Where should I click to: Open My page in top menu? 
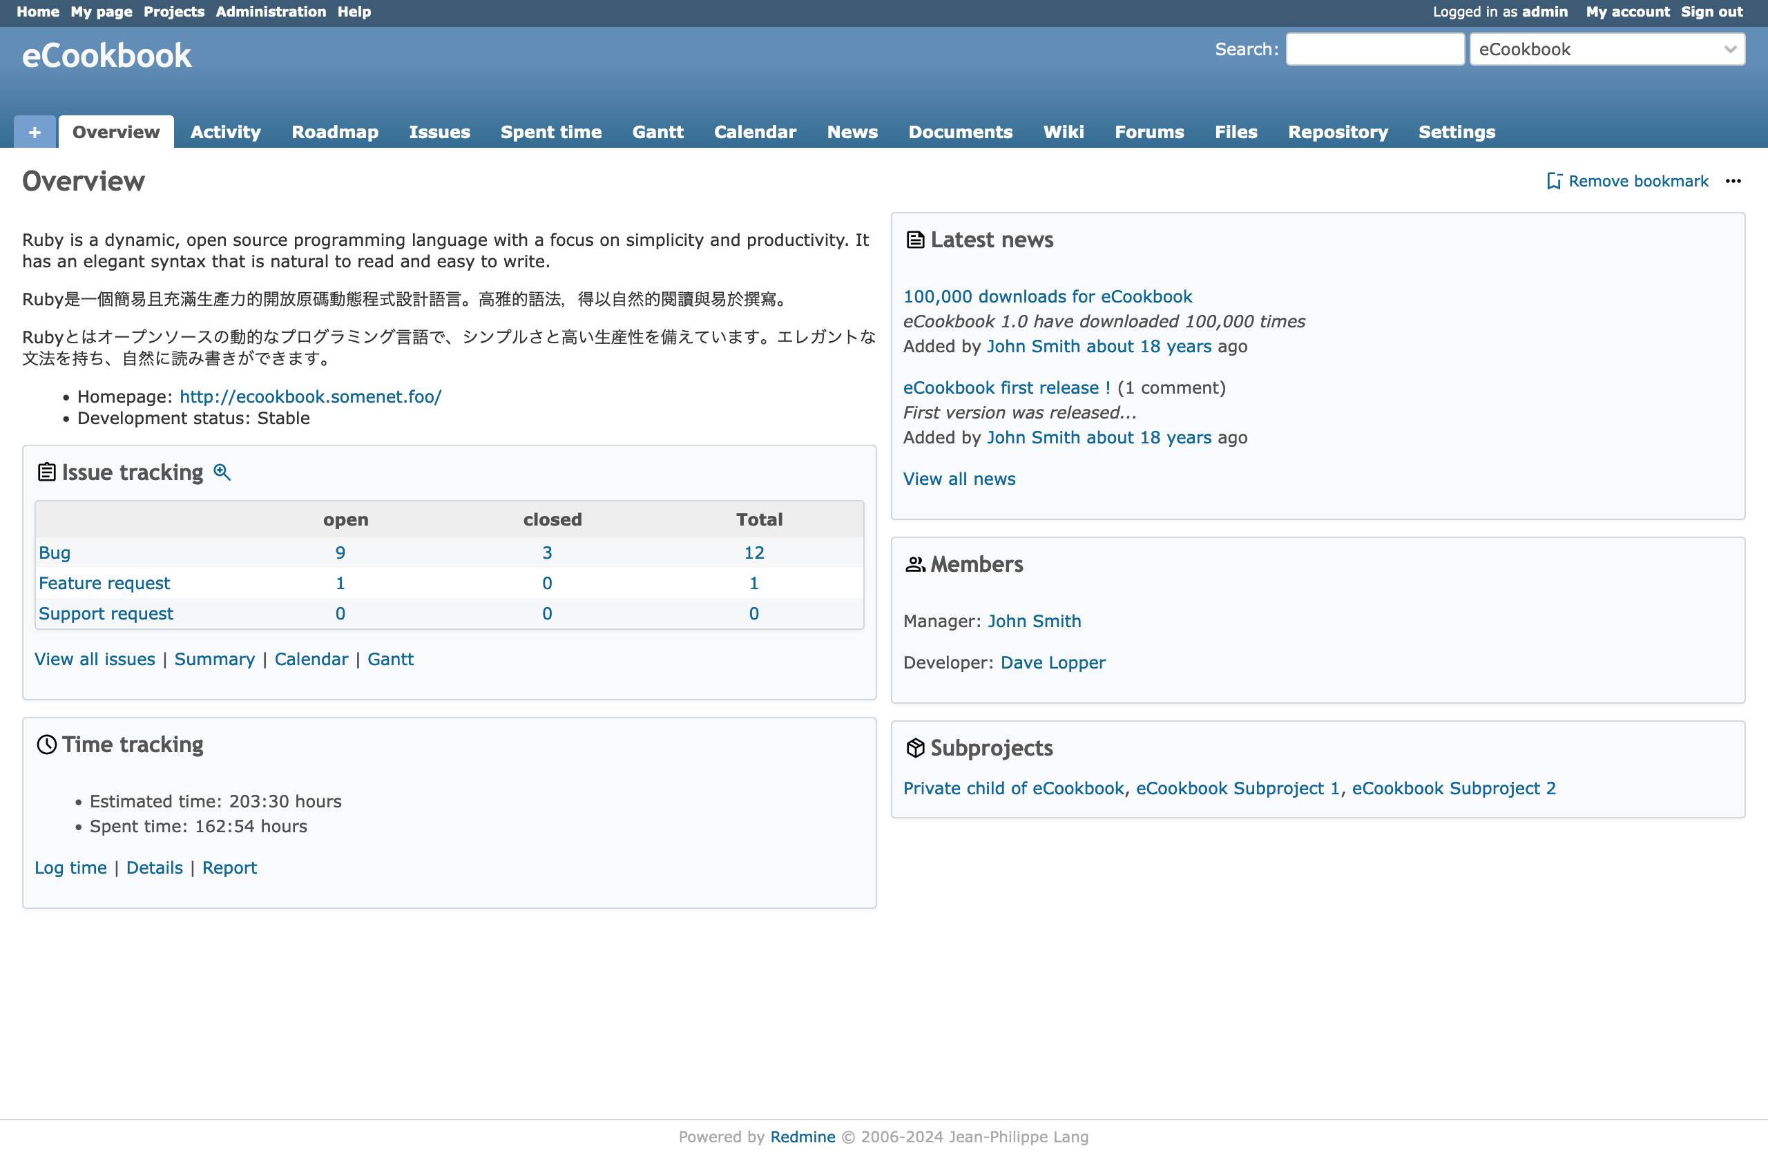[101, 12]
